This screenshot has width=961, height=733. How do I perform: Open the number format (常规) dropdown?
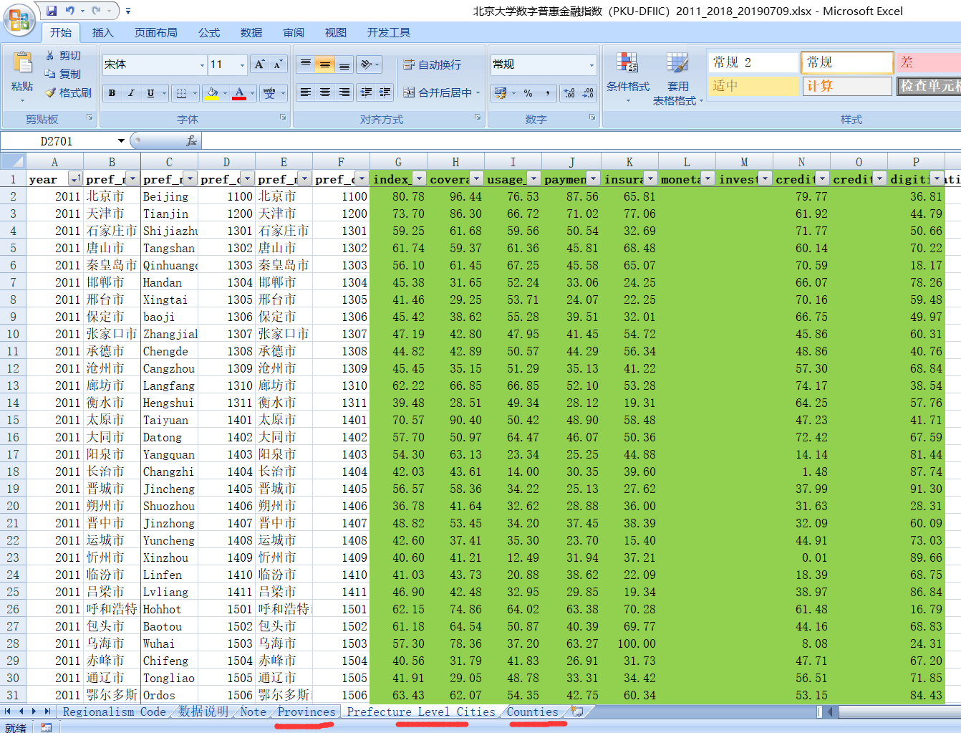pyautogui.click(x=591, y=64)
